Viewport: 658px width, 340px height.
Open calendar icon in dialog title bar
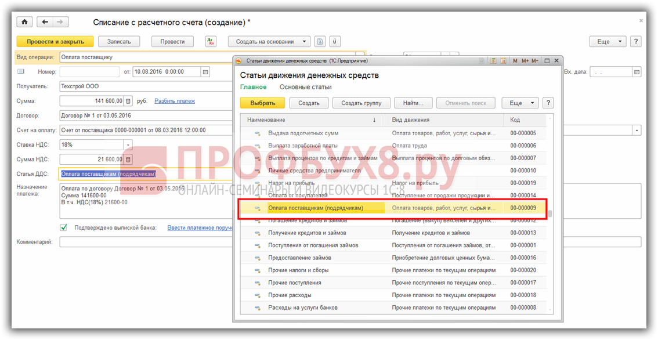[x=503, y=61]
